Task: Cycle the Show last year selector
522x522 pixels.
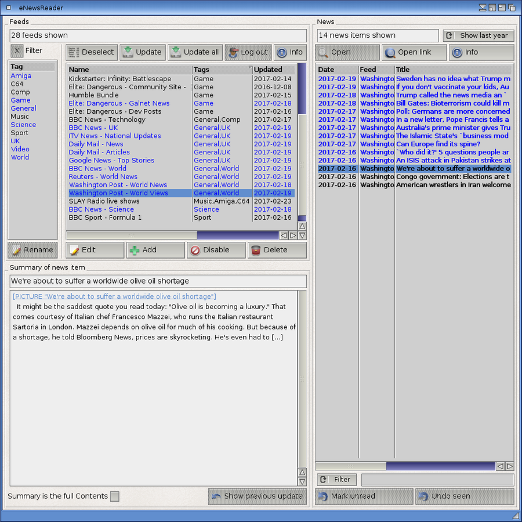Action: click(478, 35)
